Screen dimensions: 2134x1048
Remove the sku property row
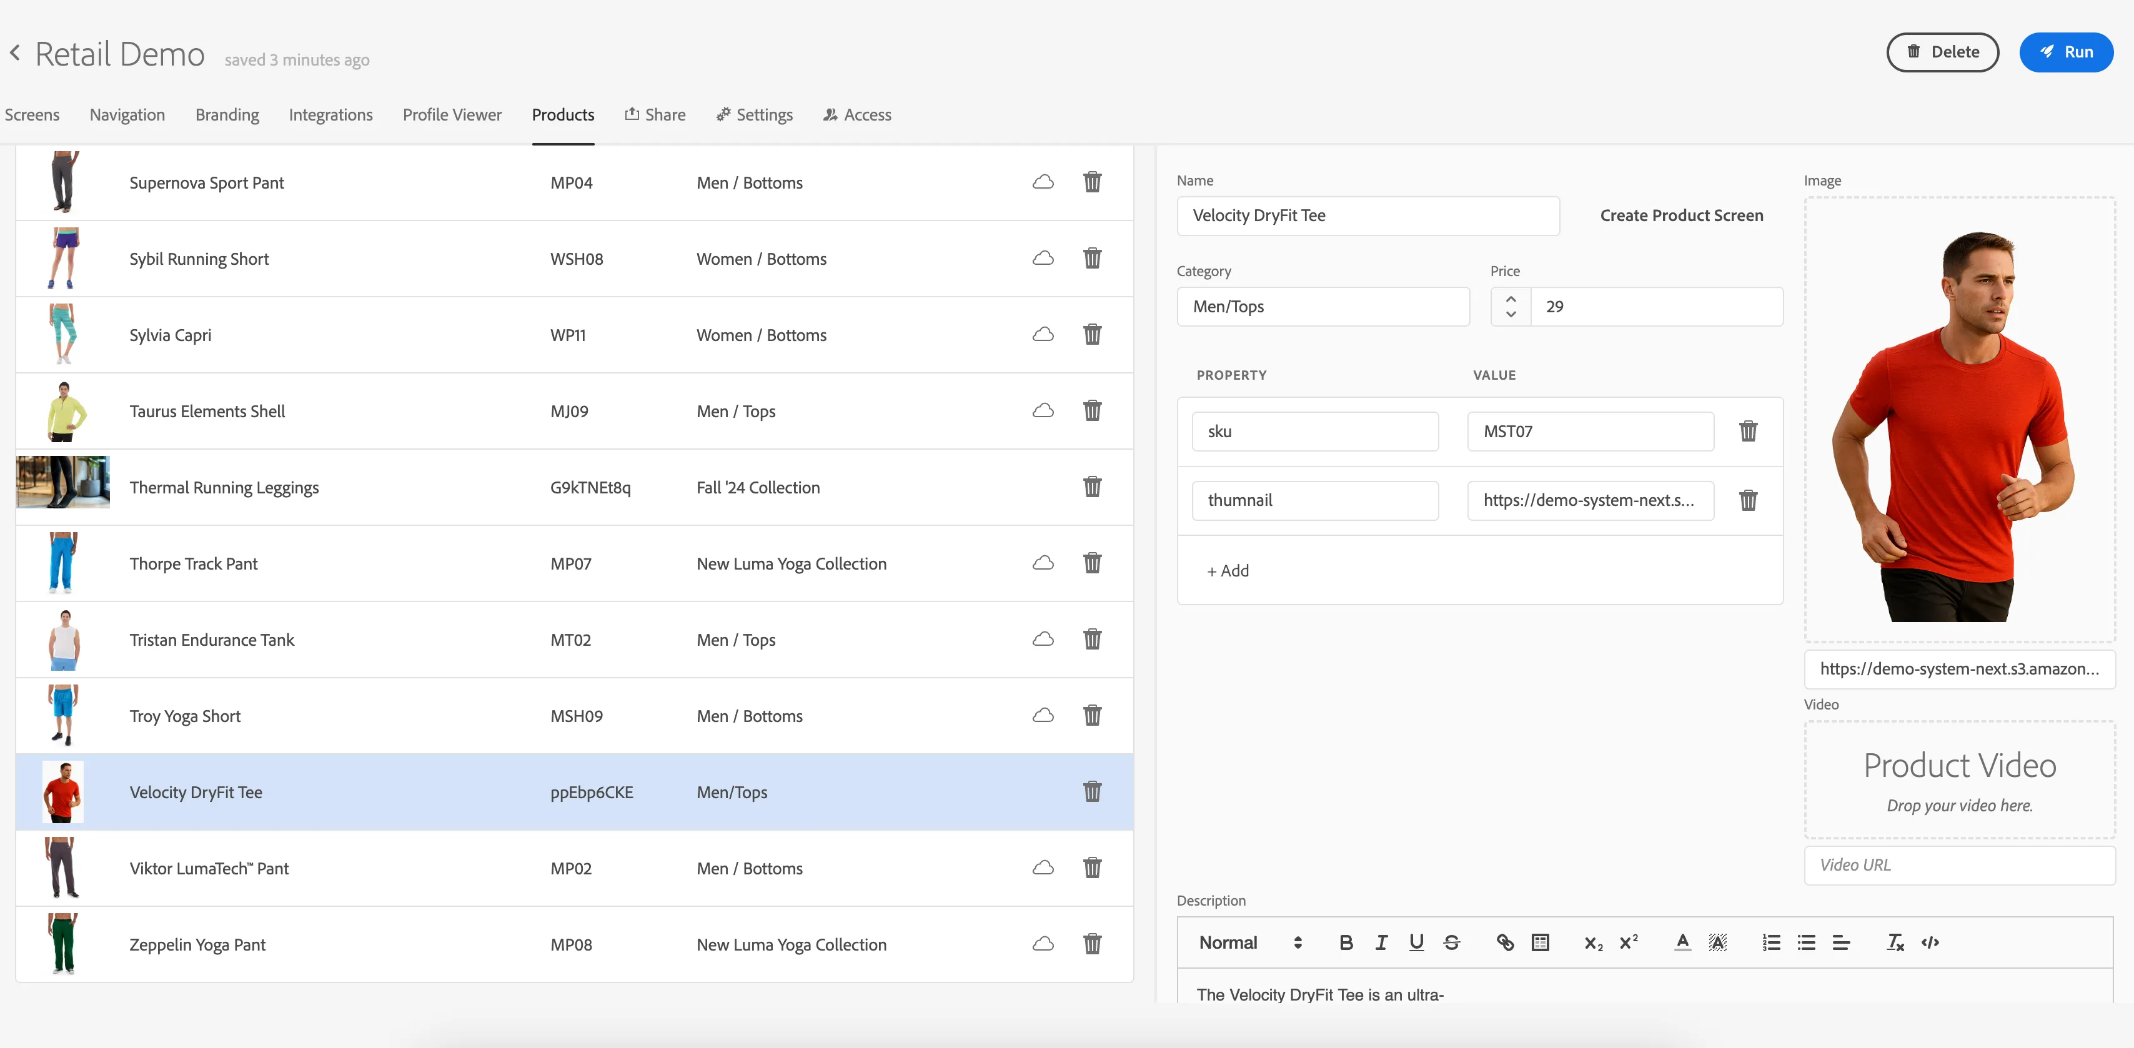click(1748, 431)
